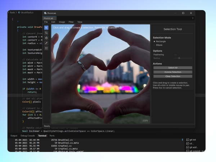Screen dimensions: 216x162
Task: Enable the Feathering checkbox
Action: pyautogui.click(x=175, y=55)
